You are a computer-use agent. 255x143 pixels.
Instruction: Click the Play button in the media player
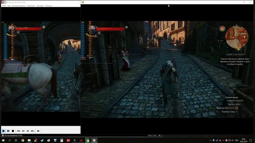[4, 131]
